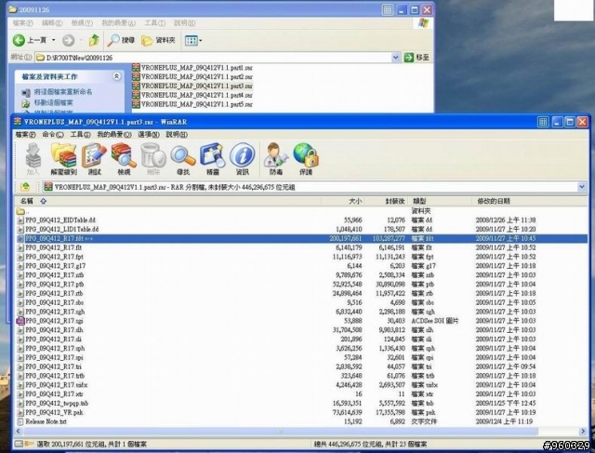595x453 pixels.
Task: Click the WinRAR Extract To toolbar icon
Action: click(63, 159)
